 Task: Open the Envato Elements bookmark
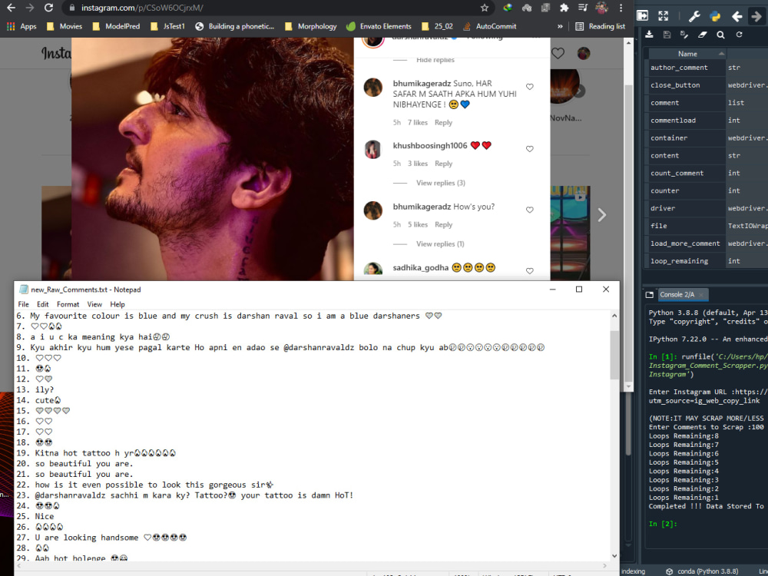tap(379, 26)
